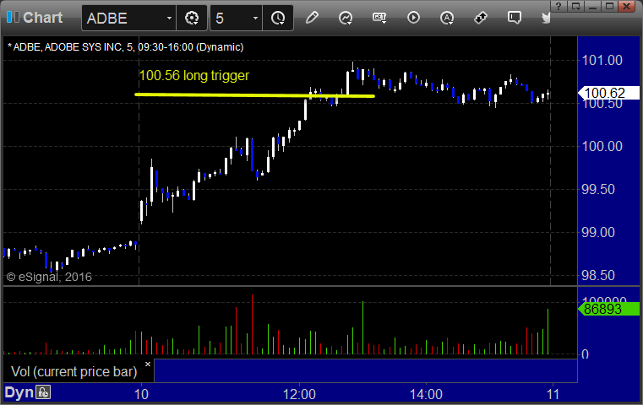The height and width of the screenshot is (405, 643).
Task: Click the 86893 volume value marker
Action: click(x=608, y=309)
